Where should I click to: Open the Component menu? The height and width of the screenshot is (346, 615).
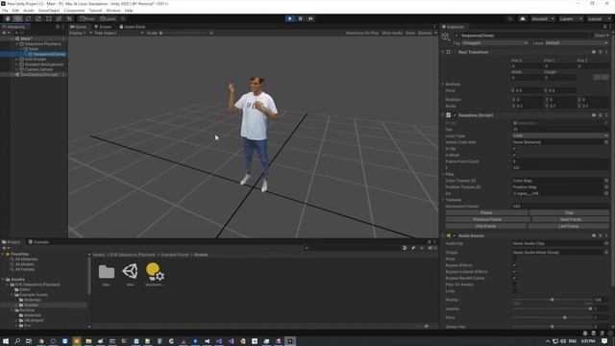74,11
